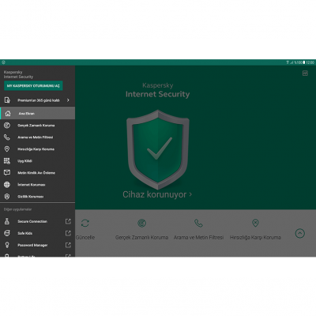Click the Password Manager key icon
316x316 pixels.
(x=7, y=245)
